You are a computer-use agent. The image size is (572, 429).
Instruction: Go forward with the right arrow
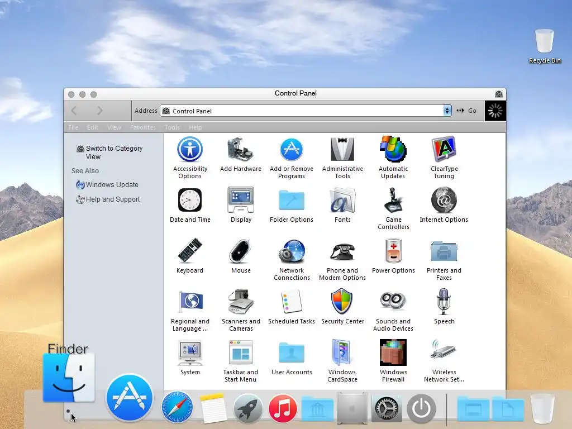click(99, 111)
